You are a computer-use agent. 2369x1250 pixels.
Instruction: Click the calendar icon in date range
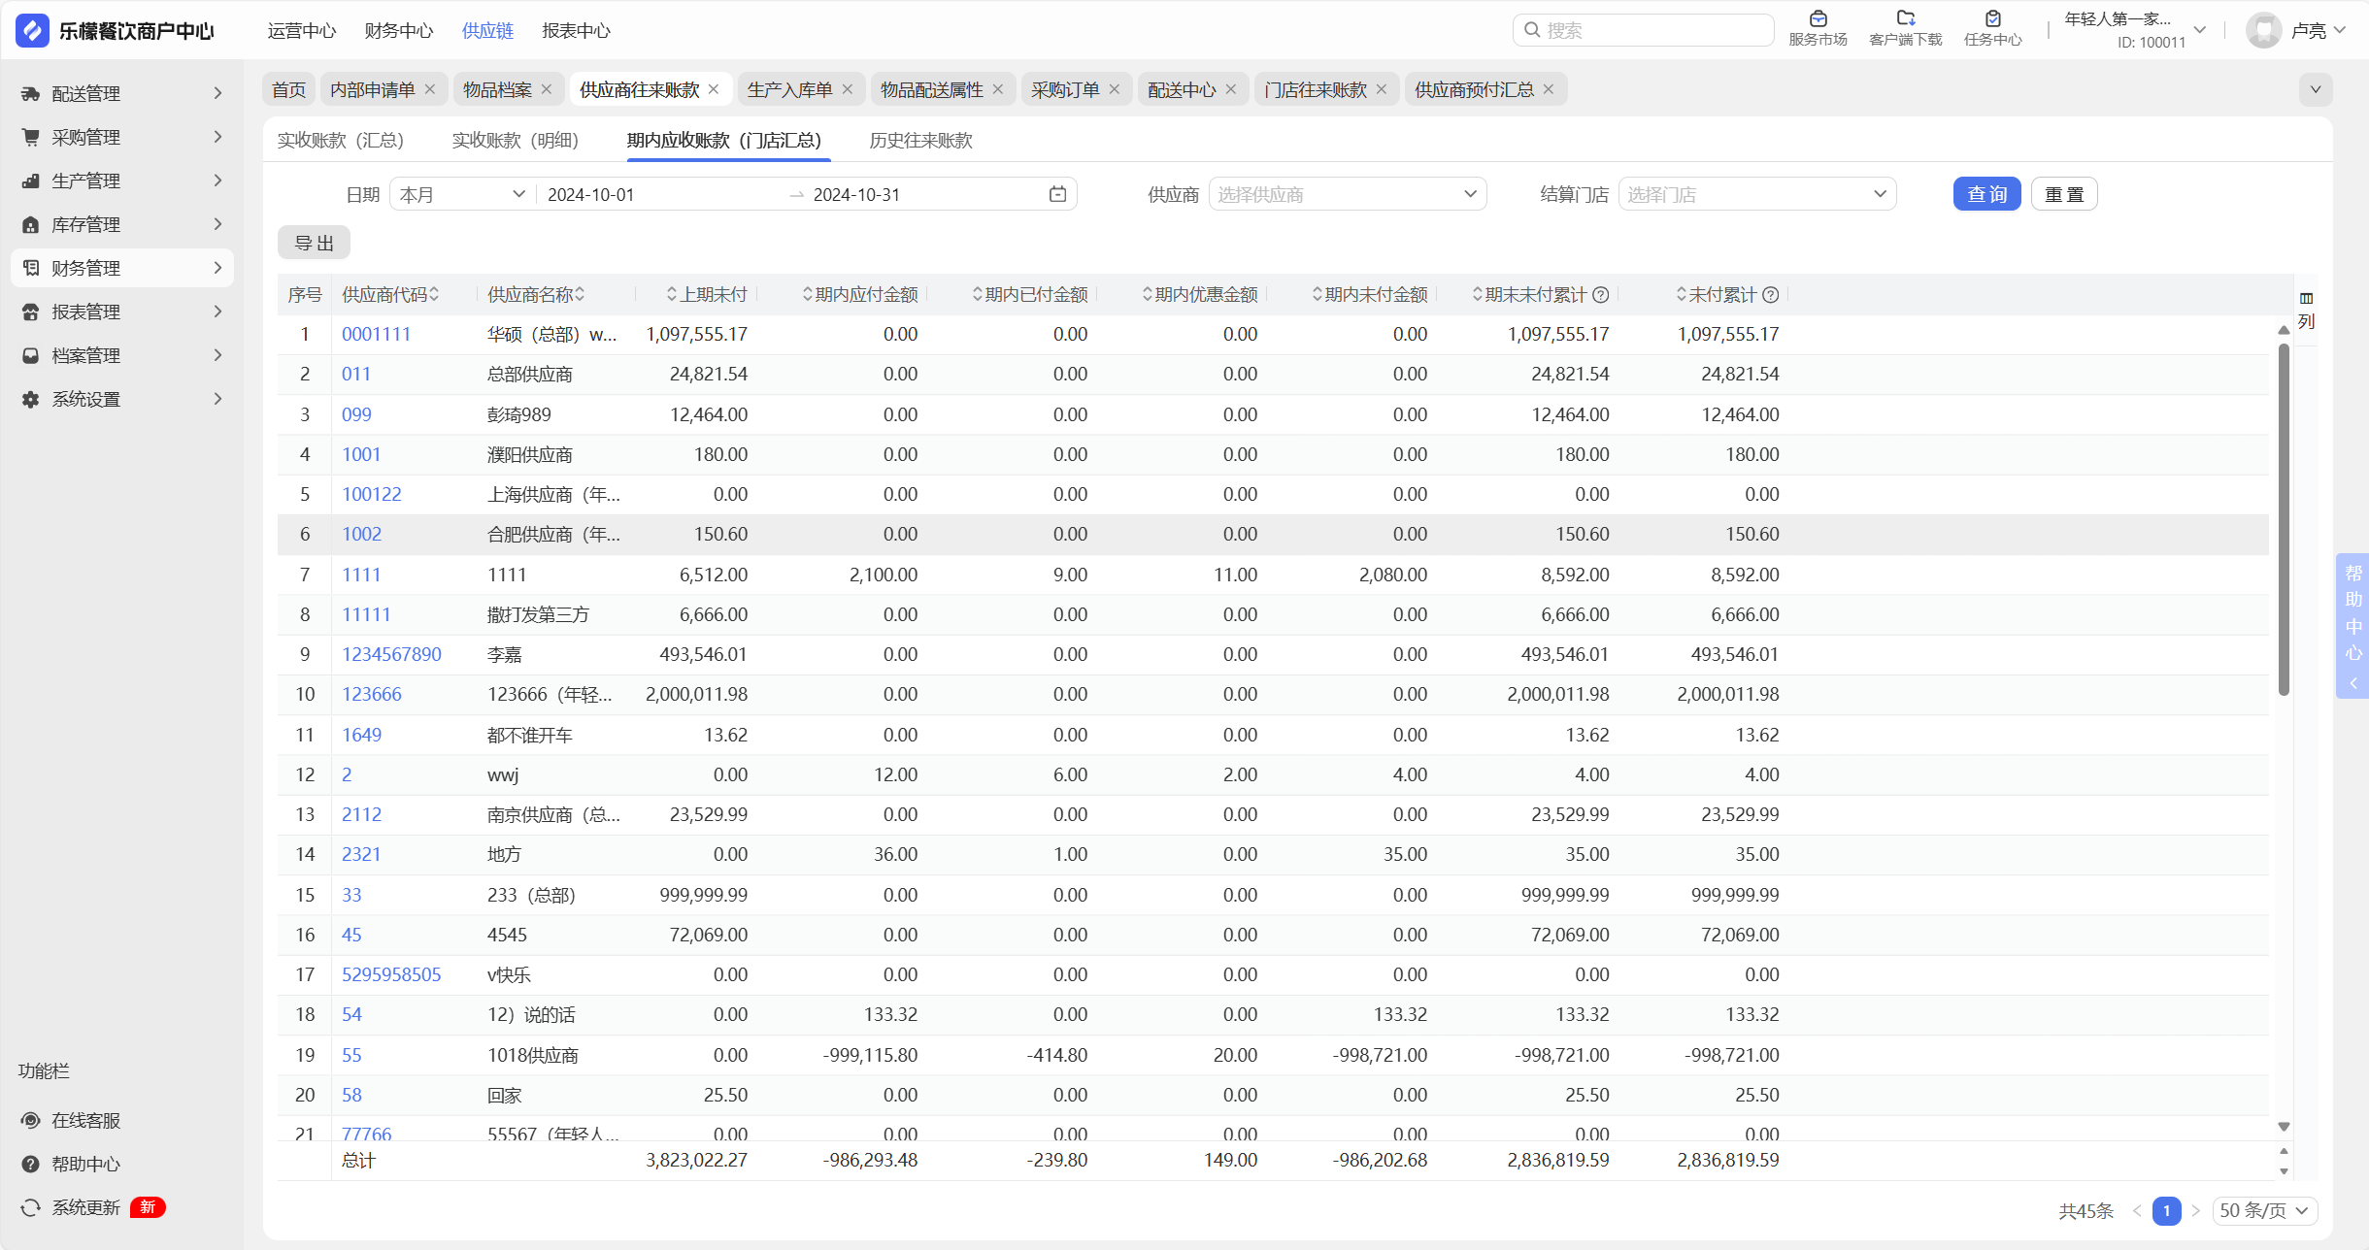(1057, 194)
